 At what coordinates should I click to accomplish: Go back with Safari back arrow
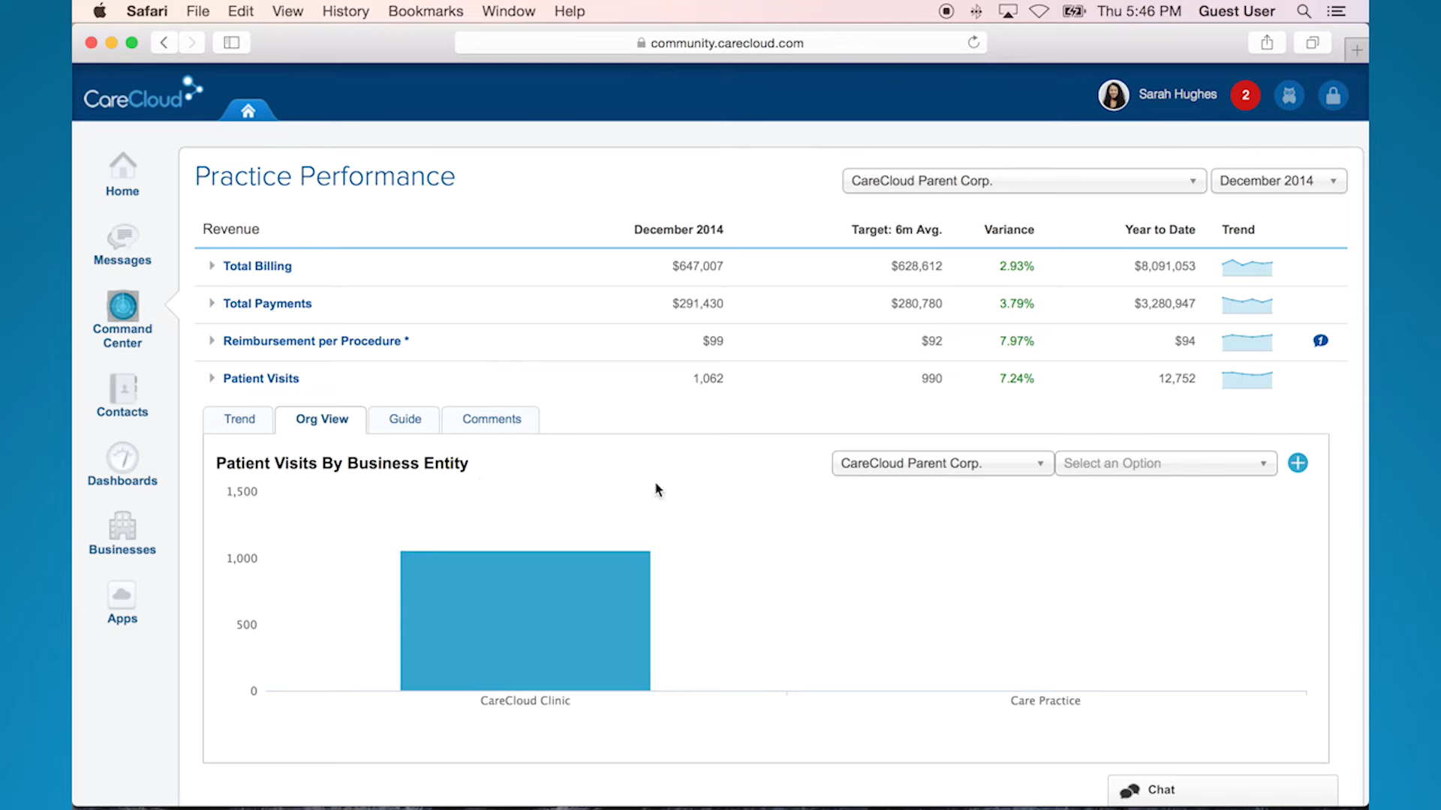(164, 43)
